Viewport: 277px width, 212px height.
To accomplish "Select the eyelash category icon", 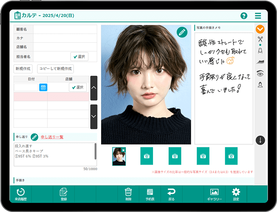I will pos(260,62).
